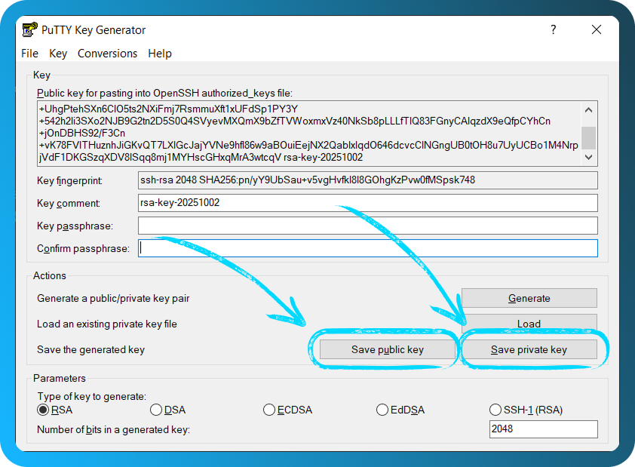Click the number of bits field
This screenshot has height=467, width=635.
(543, 429)
